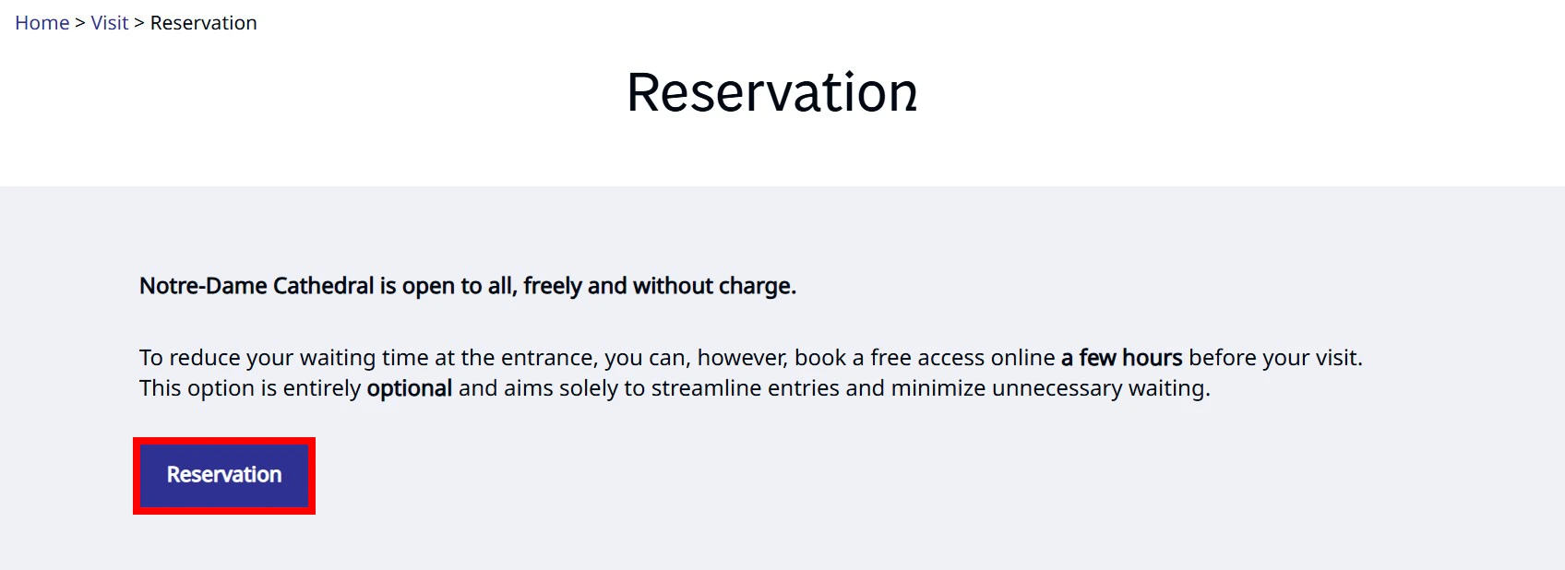The image size is (1565, 570).
Task: Click the first breadcrumb separator after Home
Action: 80,23
